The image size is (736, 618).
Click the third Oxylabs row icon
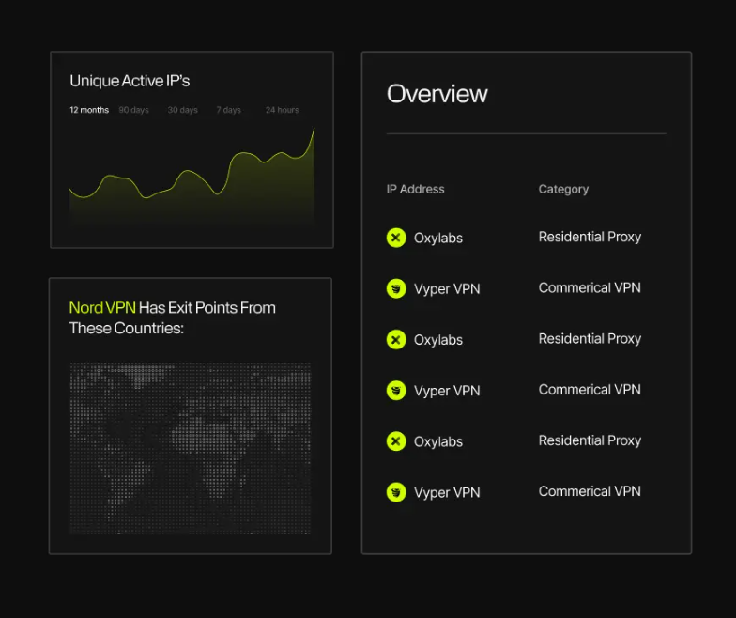(x=396, y=440)
